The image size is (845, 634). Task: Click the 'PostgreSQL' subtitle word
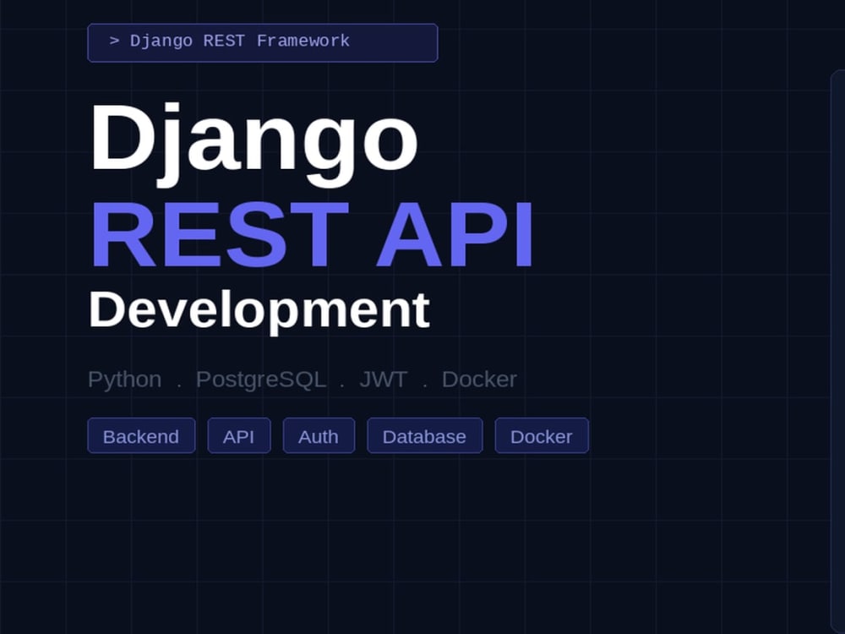(261, 380)
